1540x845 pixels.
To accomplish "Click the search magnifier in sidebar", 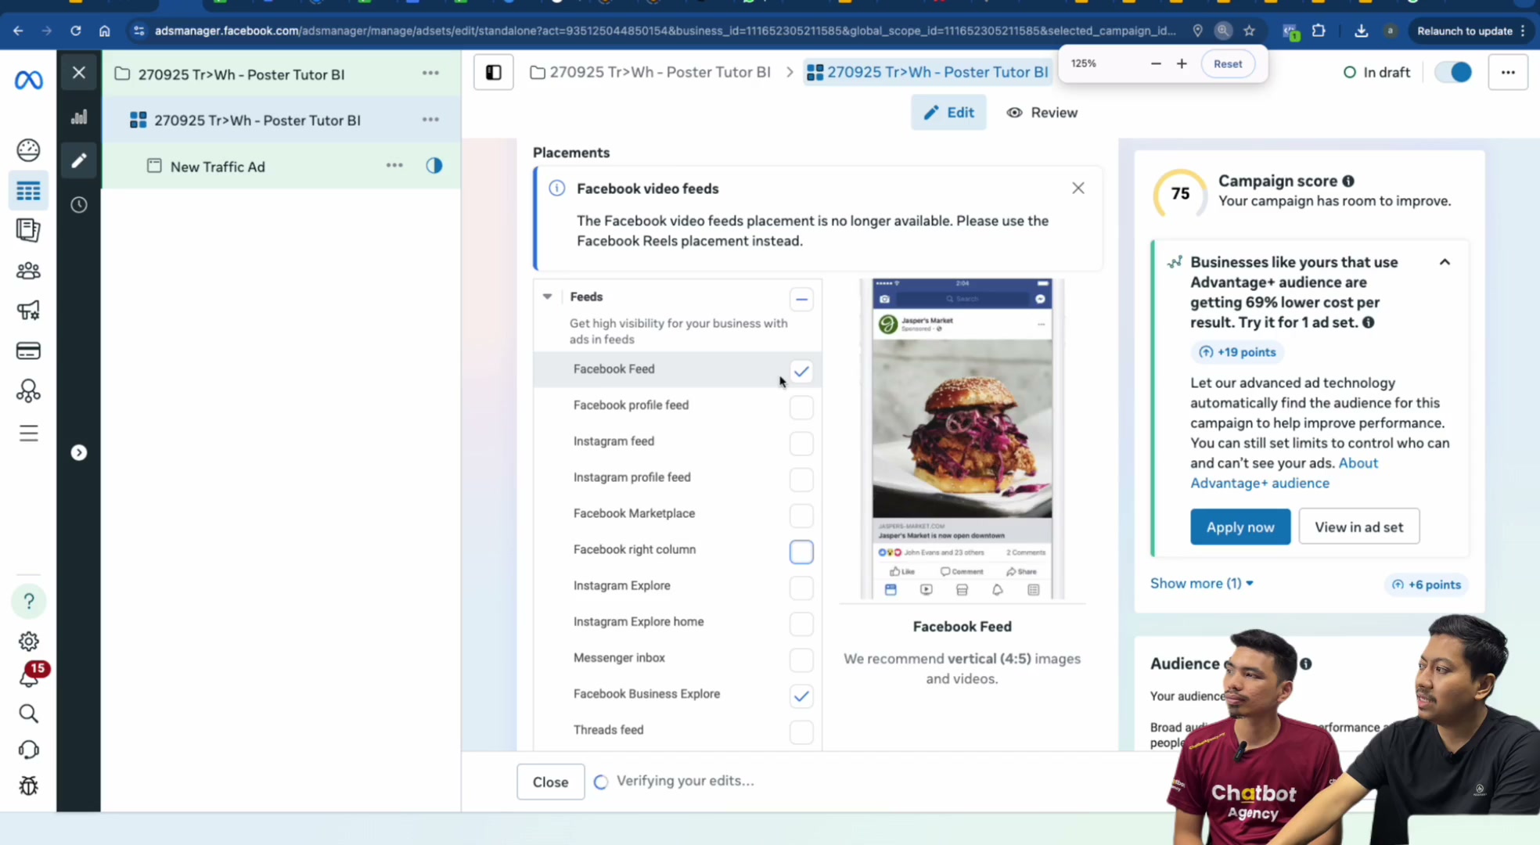I will click(x=28, y=714).
